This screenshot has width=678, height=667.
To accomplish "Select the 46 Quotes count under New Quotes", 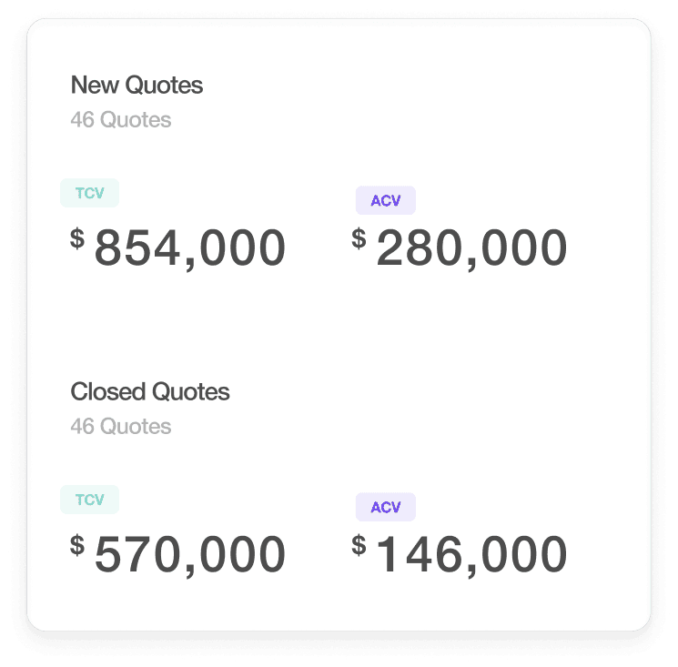I will point(121,120).
